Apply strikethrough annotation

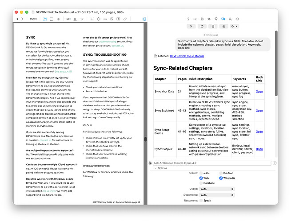click(x=82, y=19)
